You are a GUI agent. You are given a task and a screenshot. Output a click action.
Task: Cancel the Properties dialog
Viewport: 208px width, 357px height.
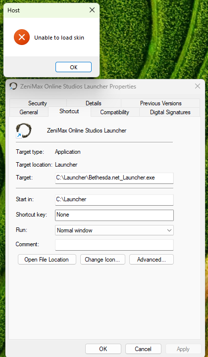[x=143, y=349]
